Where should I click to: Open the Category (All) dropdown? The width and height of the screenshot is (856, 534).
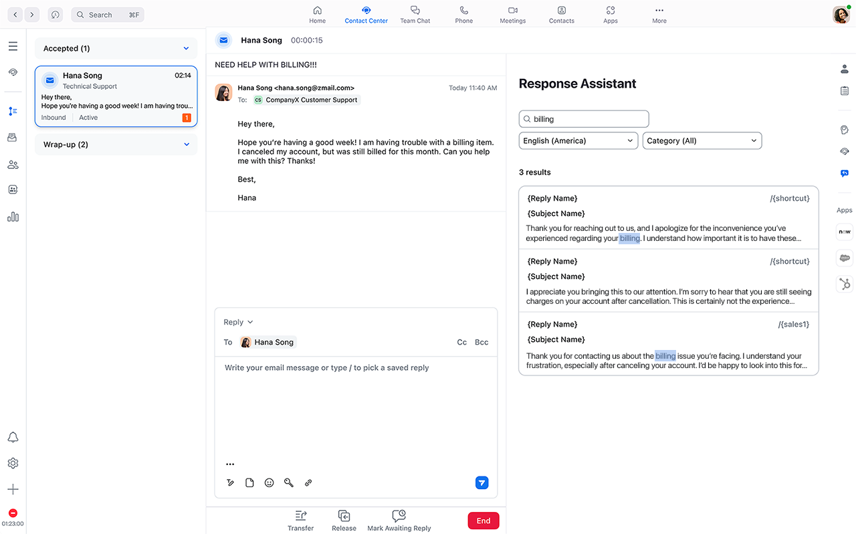pos(702,141)
